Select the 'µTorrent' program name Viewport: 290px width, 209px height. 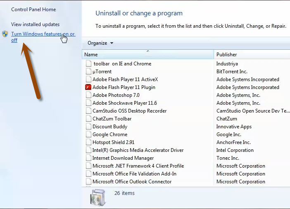[102, 72]
